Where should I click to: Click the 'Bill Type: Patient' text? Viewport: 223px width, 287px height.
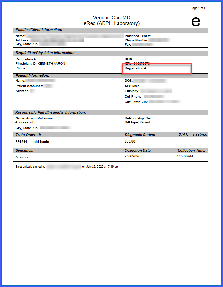(x=137, y=122)
